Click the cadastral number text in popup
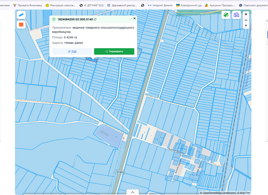The height and width of the screenshot is (195, 268). pyautogui.click(x=75, y=20)
